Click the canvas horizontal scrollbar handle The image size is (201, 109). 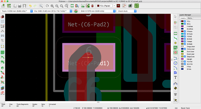click(x=98, y=102)
